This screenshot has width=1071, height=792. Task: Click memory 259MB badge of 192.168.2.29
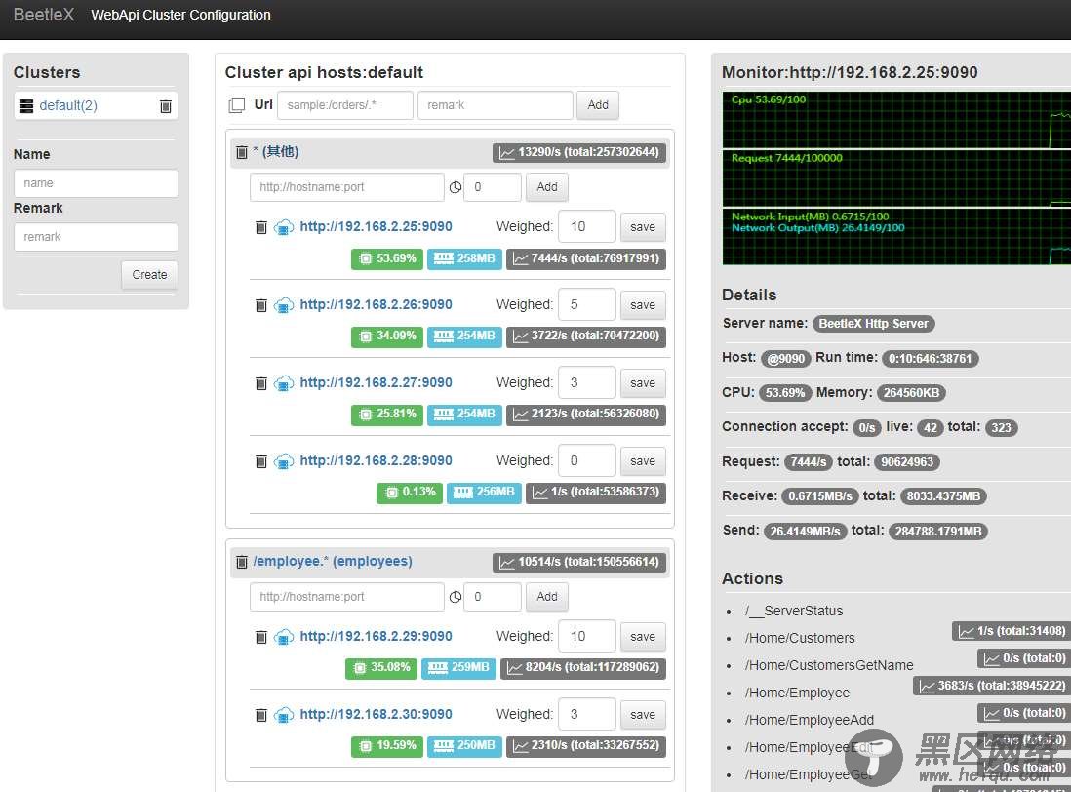point(459,667)
